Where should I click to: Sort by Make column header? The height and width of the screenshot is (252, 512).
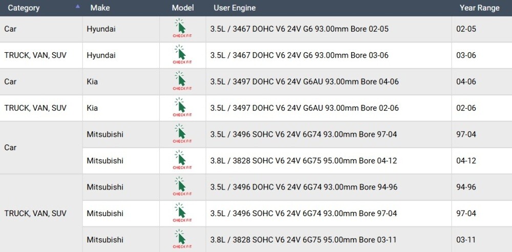pos(100,8)
